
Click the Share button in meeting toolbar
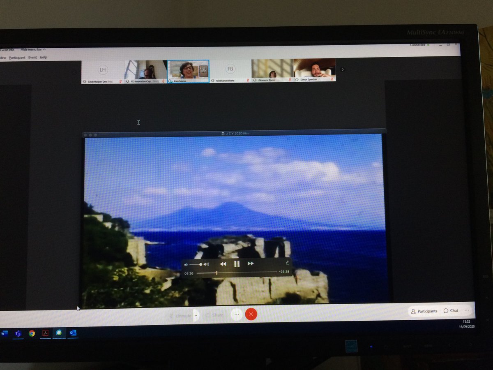[x=214, y=315]
